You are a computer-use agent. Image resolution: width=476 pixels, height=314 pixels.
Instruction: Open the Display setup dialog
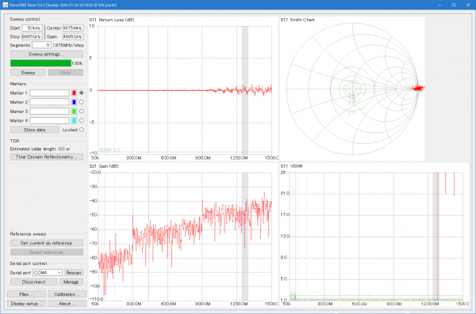pos(26,304)
